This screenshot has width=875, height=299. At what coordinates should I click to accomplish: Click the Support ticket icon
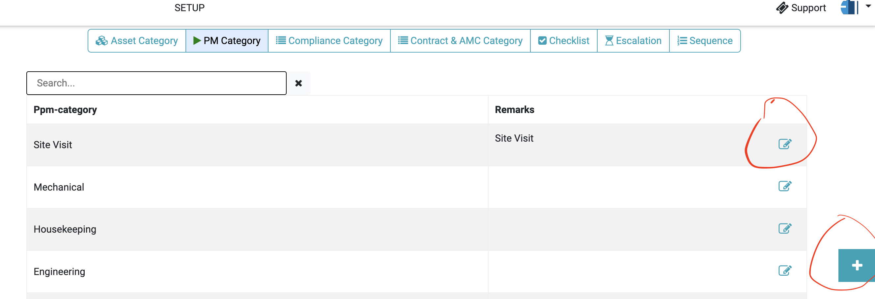pos(782,8)
